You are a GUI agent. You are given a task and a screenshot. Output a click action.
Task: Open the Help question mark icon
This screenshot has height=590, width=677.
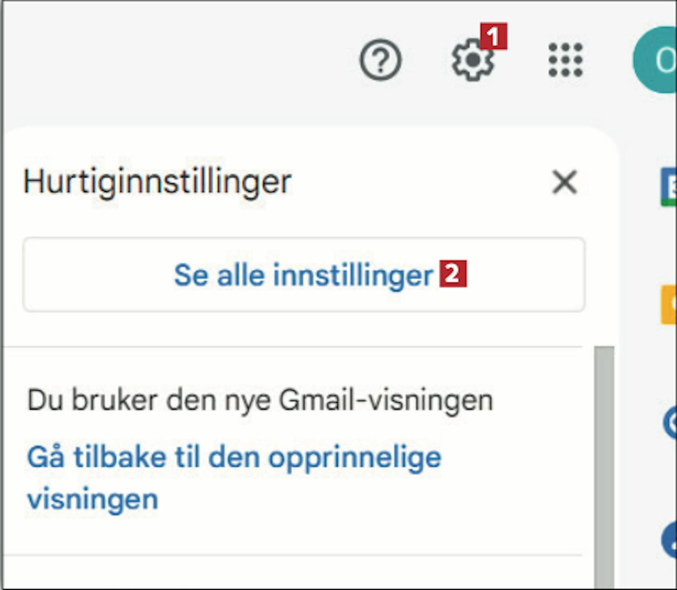tap(380, 60)
